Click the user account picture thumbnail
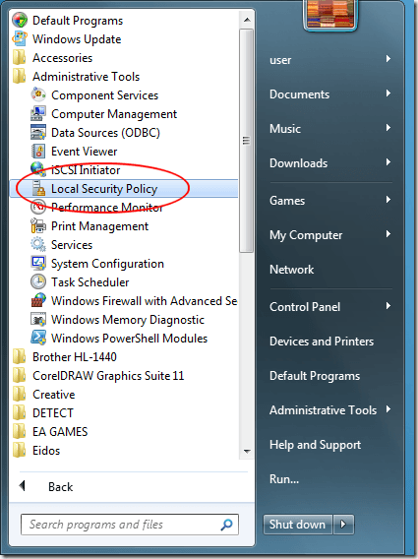Viewport: 418px width, 559px height. (x=330, y=14)
